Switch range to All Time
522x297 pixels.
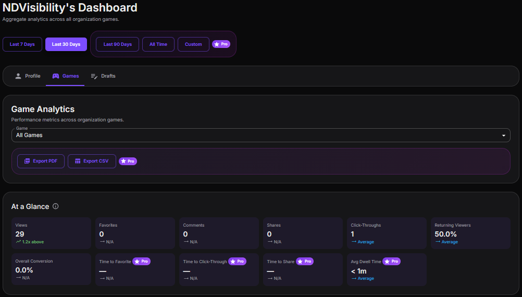click(158, 44)
